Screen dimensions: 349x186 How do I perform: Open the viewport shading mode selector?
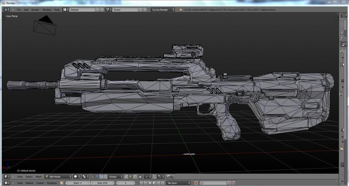[77, 176]
